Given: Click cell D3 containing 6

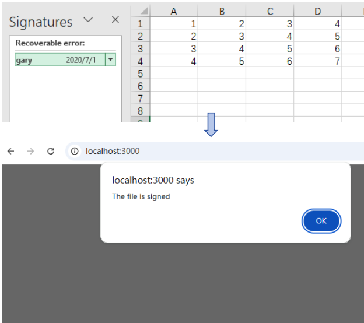Looking at the screenshot, I should [x=317, y=49].
